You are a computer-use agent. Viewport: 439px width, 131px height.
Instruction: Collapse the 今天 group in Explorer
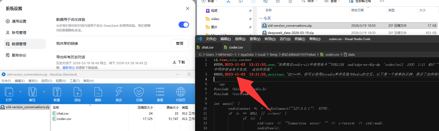click(x=261, y=18)
